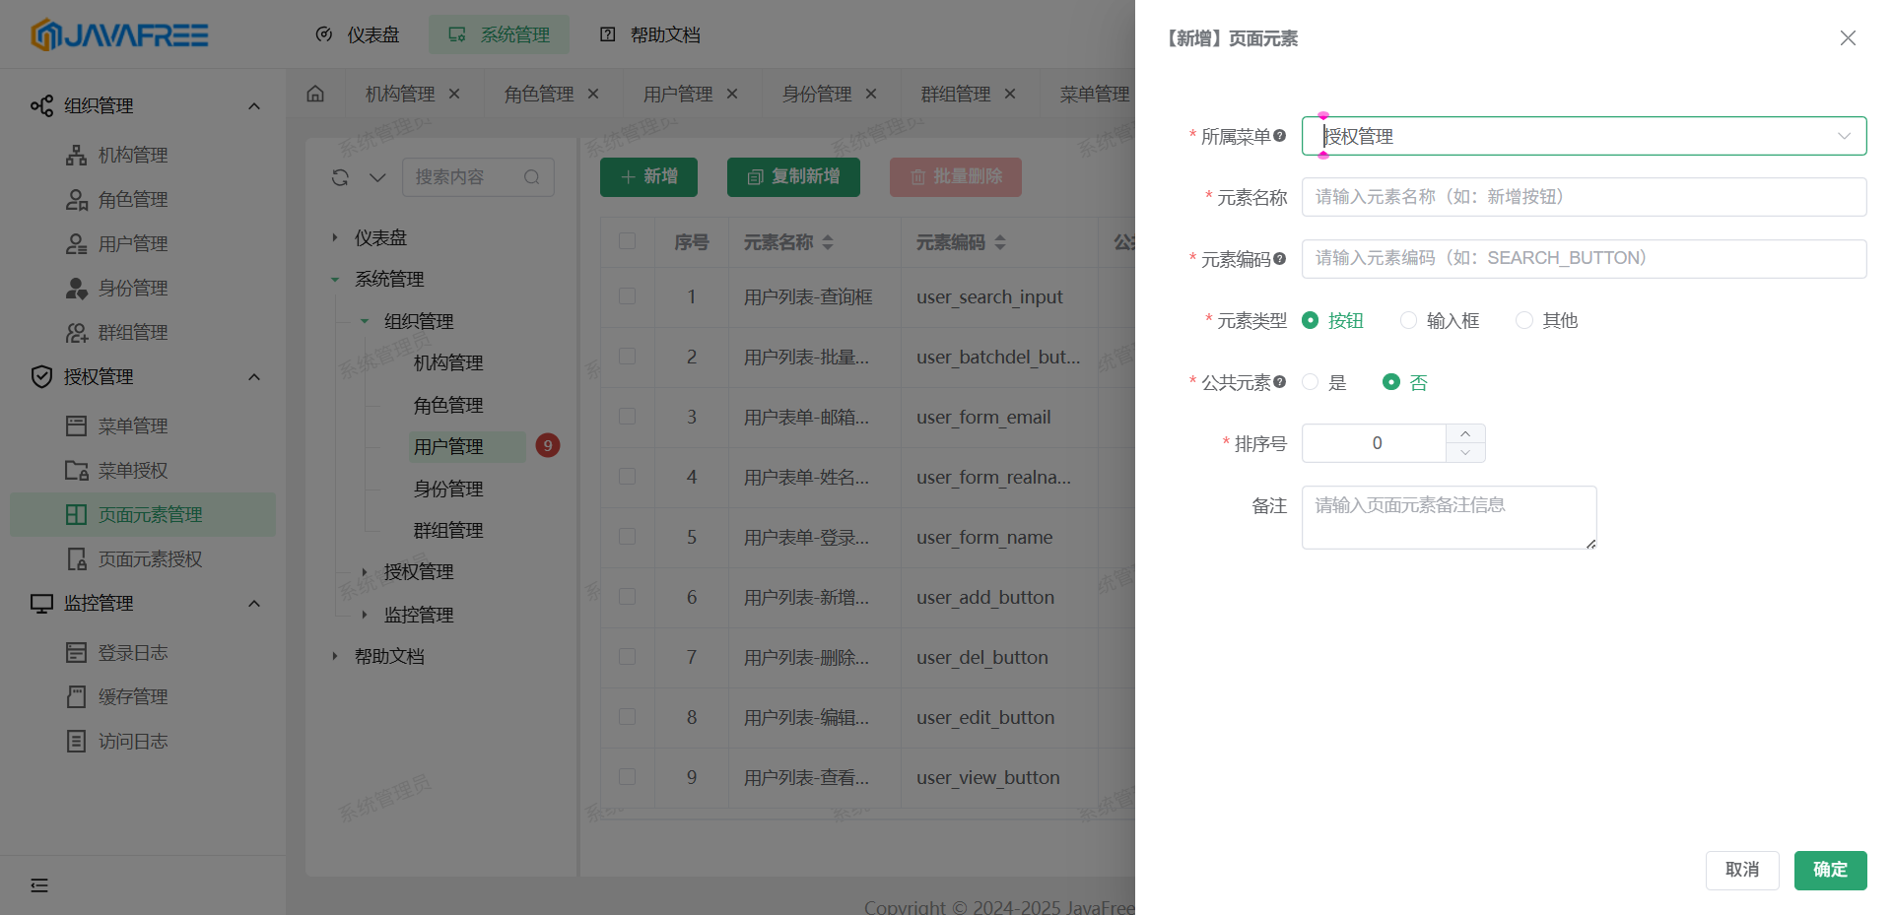Click the 取消 button
Image resolution: width=1892 pixels, height=915 pixels.
(x=1741, y=870)
